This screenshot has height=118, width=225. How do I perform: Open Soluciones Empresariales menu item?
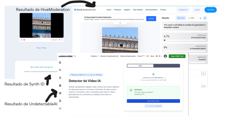(128, 56)
